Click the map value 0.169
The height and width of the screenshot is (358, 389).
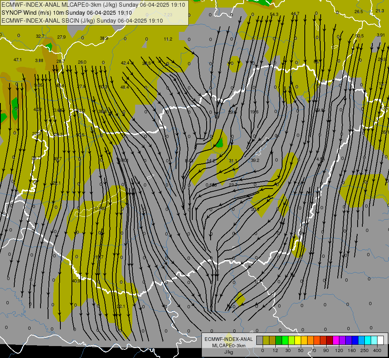click(100, 208)
